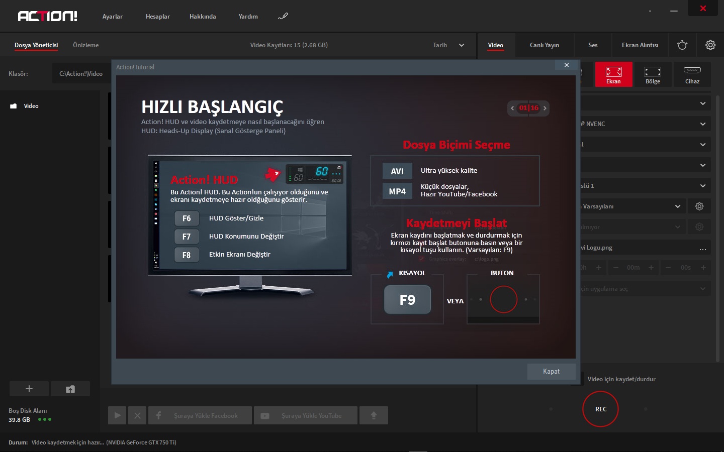Click the delete recording X button
This screenshot has height=452, width=724.
tap(137, 415)
